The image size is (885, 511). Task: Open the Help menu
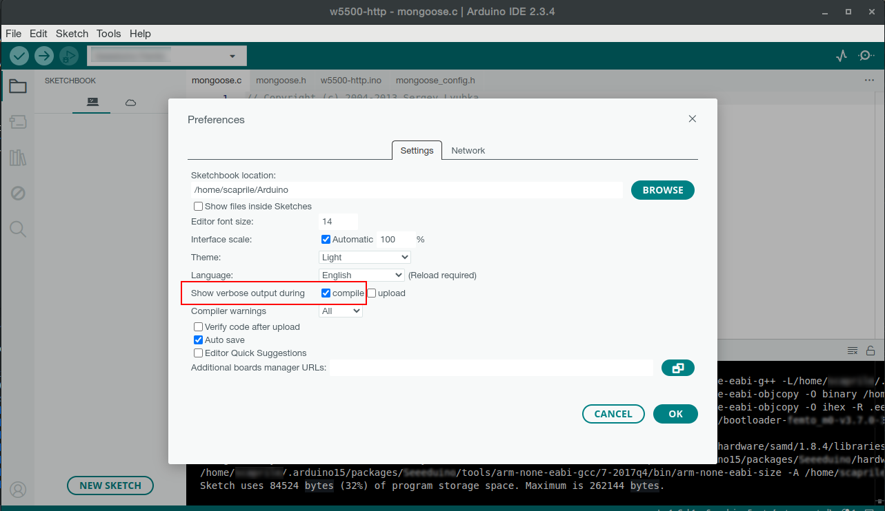(x=140, y=33)
